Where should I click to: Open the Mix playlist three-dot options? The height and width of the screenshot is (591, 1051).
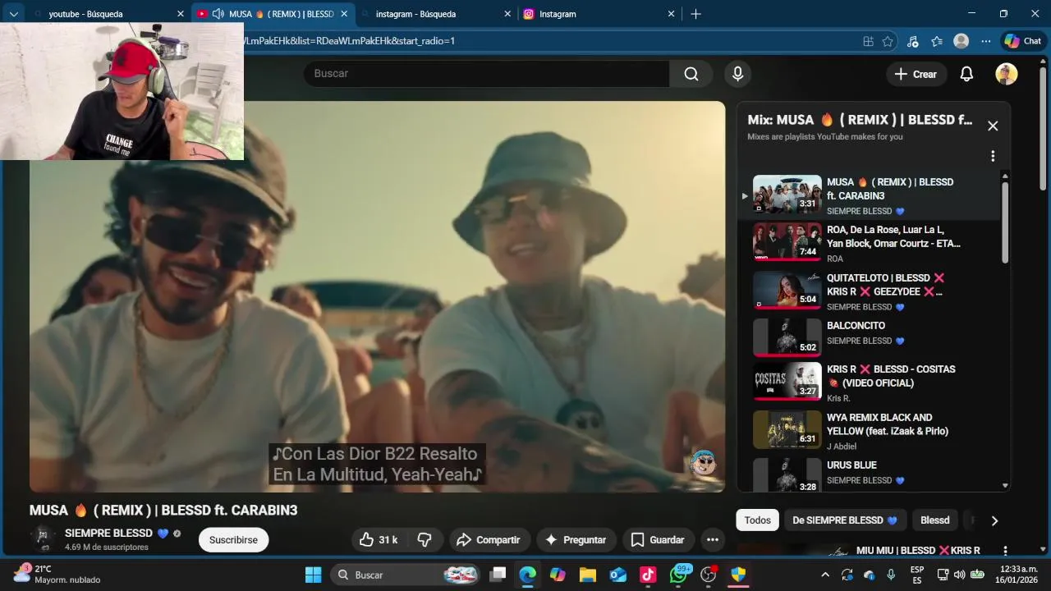click(x=993, y=156)
